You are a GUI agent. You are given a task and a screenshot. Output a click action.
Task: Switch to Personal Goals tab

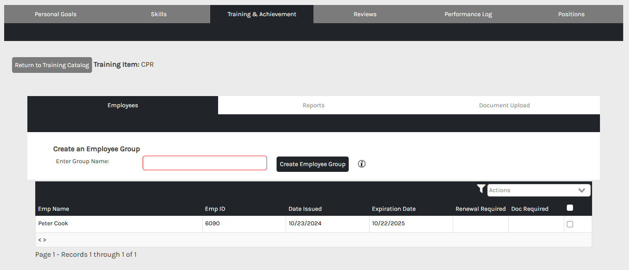coord(56,14)
